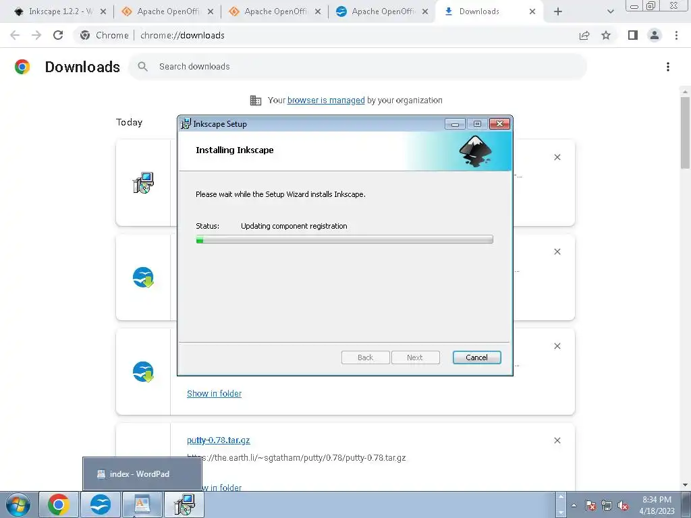
Task: Remove the second OpenOffice download entry
Action: coord(557,252)
